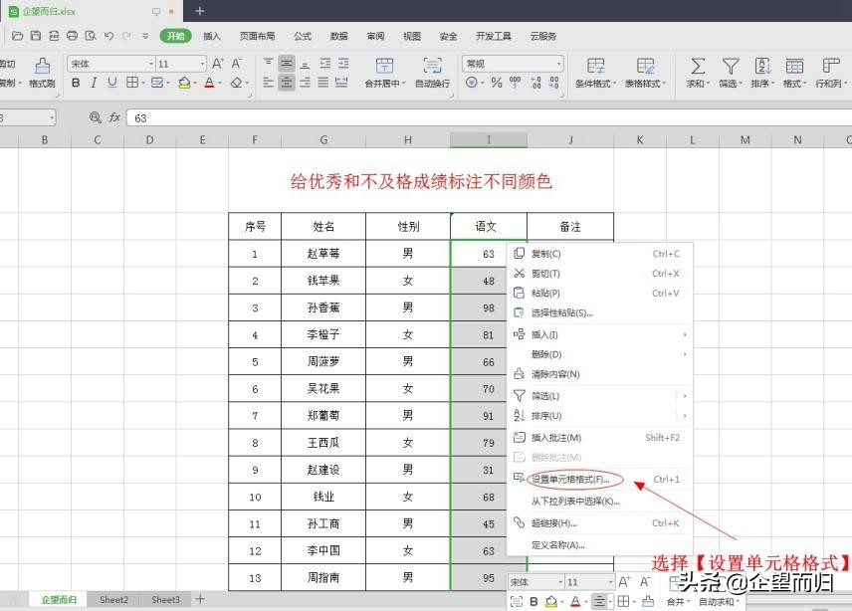This screenshot has width=852, height=611.
Task: Click the new document tab plus button
Action: (x=199, y=11)
